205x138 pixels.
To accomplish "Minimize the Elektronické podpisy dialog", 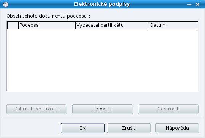I will tap(189, 5).
